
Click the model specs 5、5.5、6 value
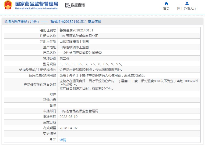coord(91,64)
